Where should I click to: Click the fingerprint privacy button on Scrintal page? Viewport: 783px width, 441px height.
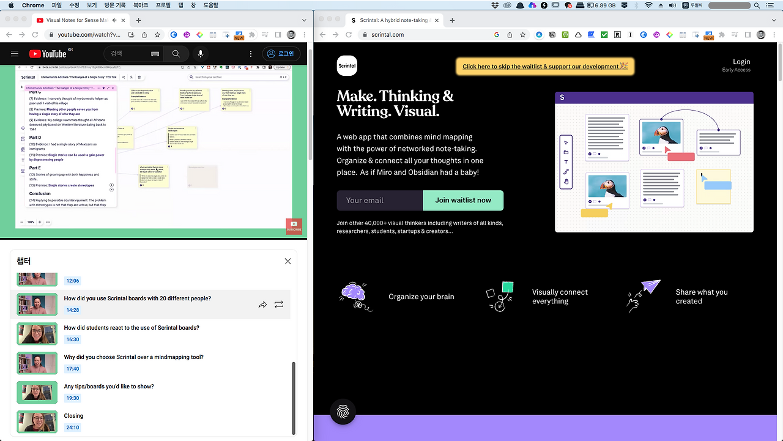(x=343, y=412)
